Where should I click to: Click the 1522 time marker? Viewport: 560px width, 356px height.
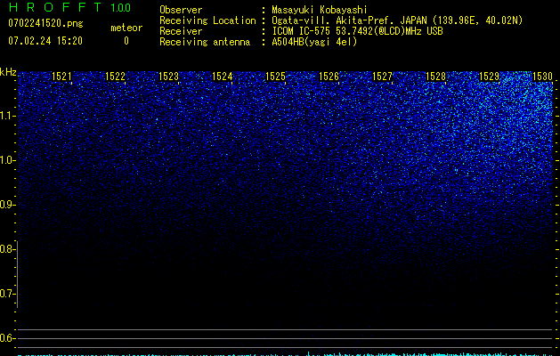(115, 77)
